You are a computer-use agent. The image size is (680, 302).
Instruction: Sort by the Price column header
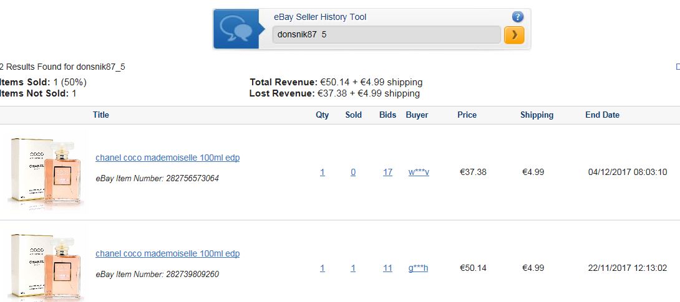[467, 115]
